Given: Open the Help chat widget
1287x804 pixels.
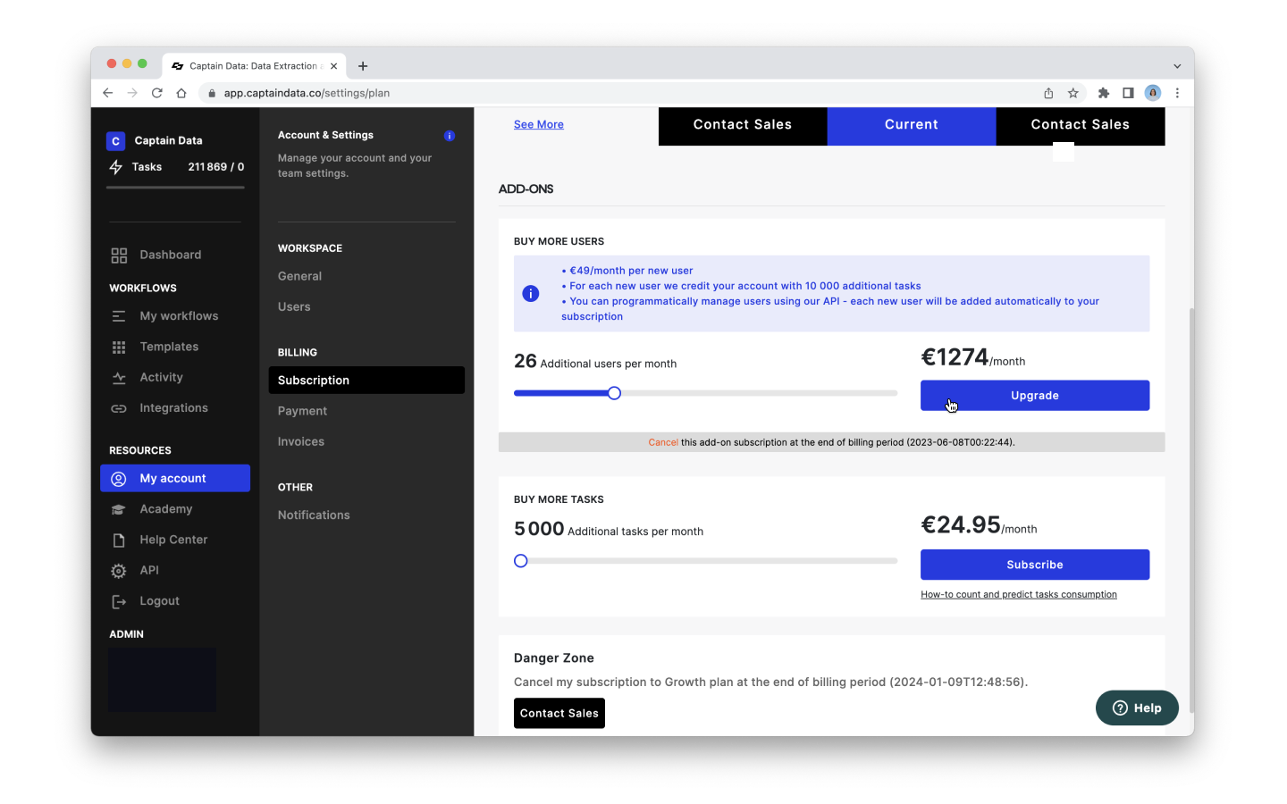Looking at the screenshot, I should pos(1137,708).
